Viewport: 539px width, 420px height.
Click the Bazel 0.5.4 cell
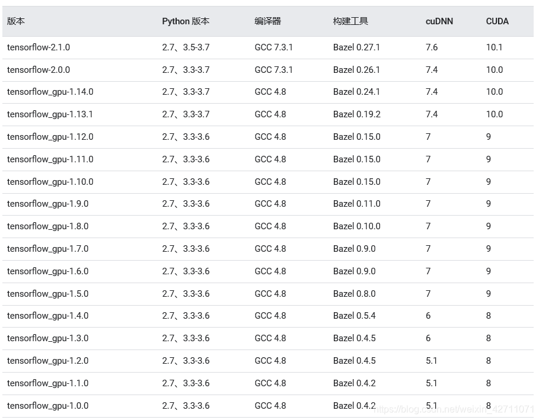pos(355,316)
